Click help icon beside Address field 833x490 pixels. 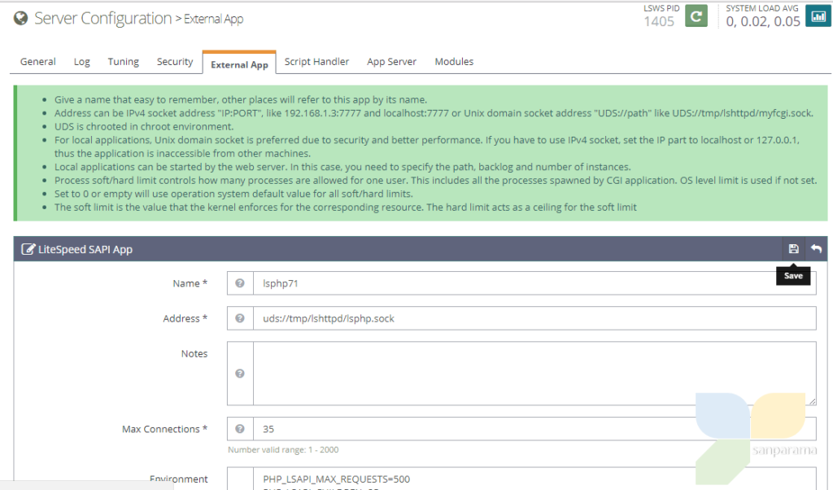(x=240, y=318)
